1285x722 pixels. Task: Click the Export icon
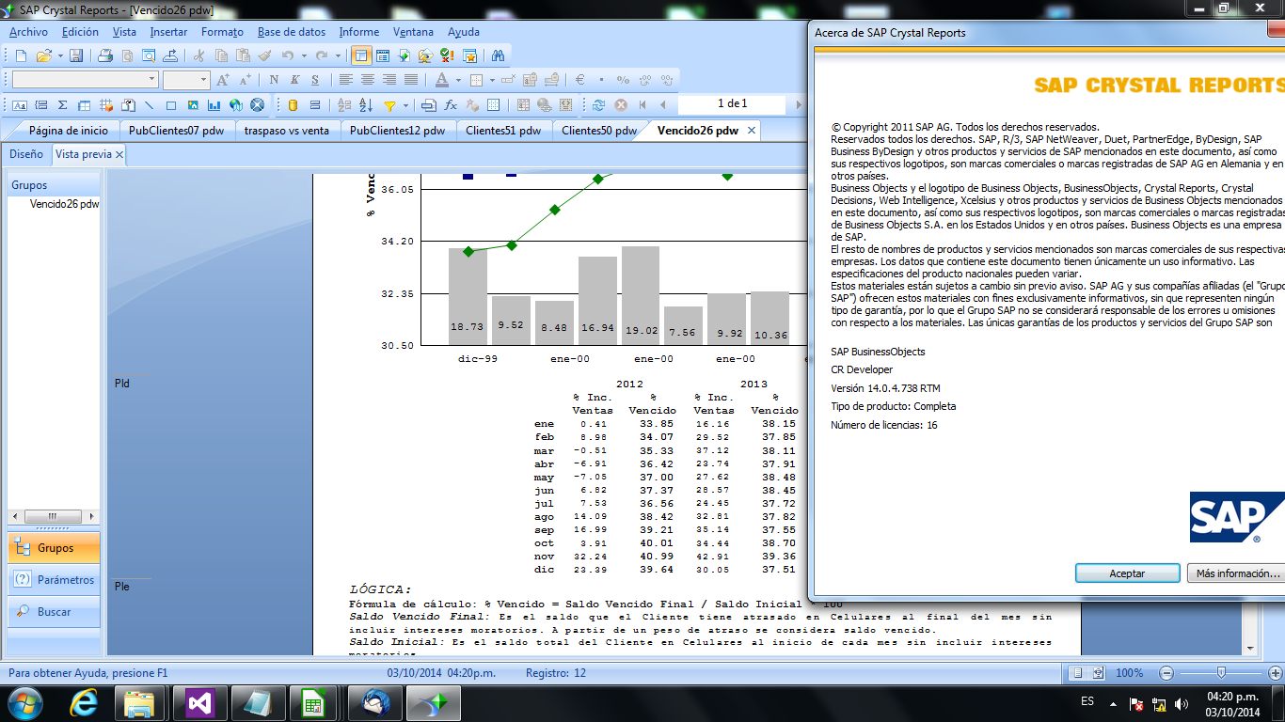170,55
